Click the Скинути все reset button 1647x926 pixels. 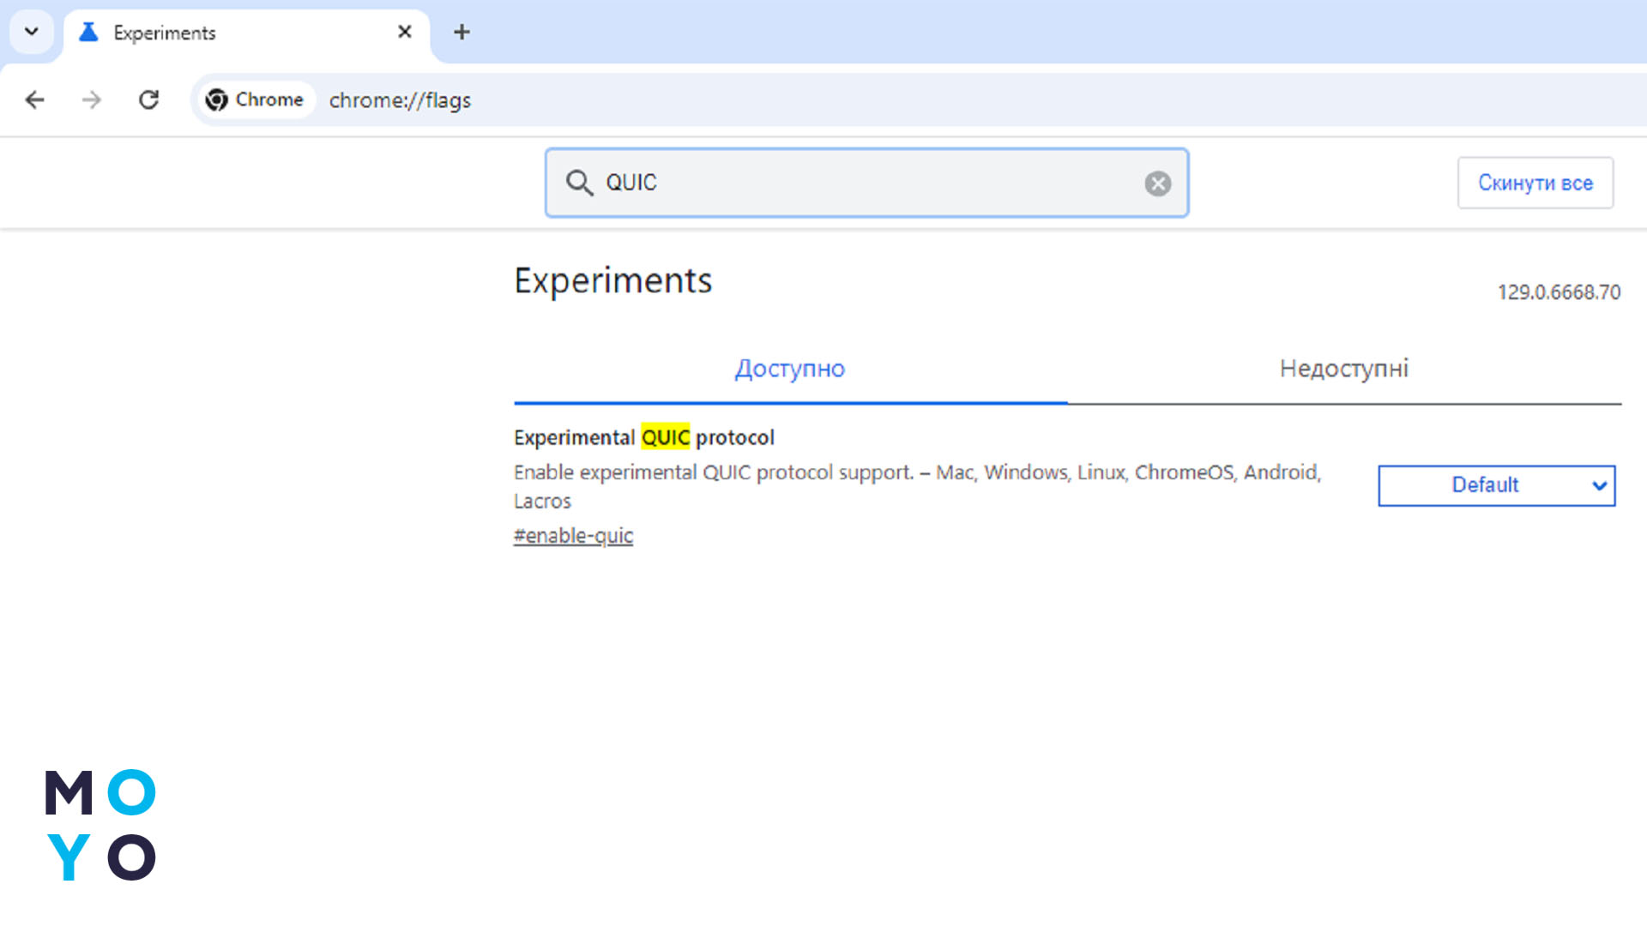[x=1535, y=183]
